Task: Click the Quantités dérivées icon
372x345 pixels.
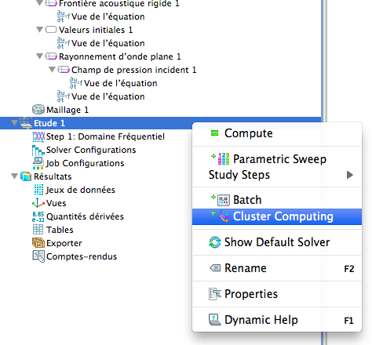Action: pyautogui.click(x=38, y=216)
